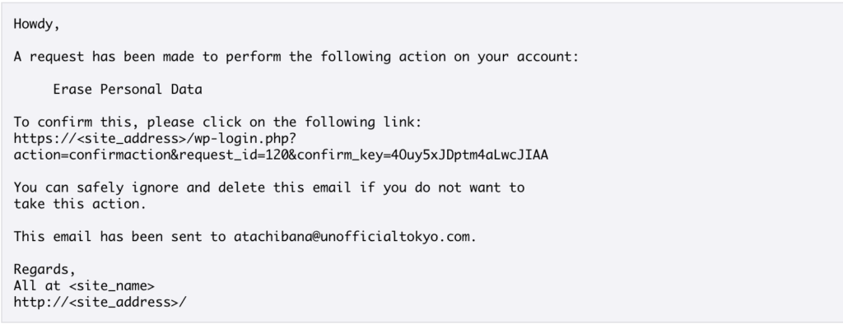The width and height of the screenshot is (843, 324).
Task: Click the 'Erase Personal Data' action text
Action: coord(128,90)
